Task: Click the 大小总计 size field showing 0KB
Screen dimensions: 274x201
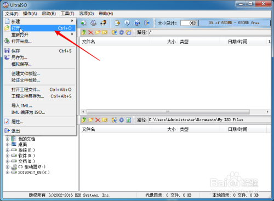Action: click(x=189, y=23)
